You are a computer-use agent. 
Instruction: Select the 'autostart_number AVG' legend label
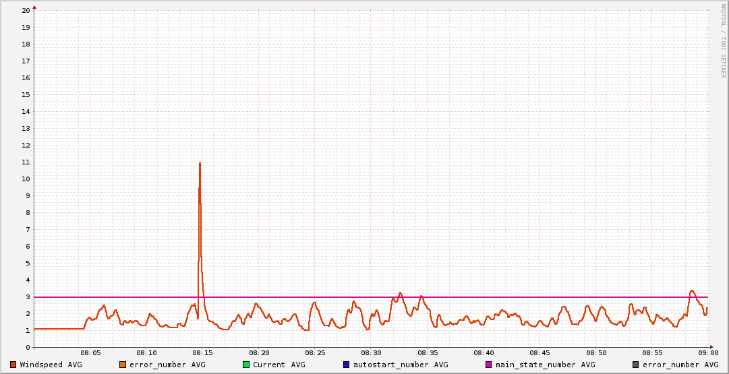401,365
